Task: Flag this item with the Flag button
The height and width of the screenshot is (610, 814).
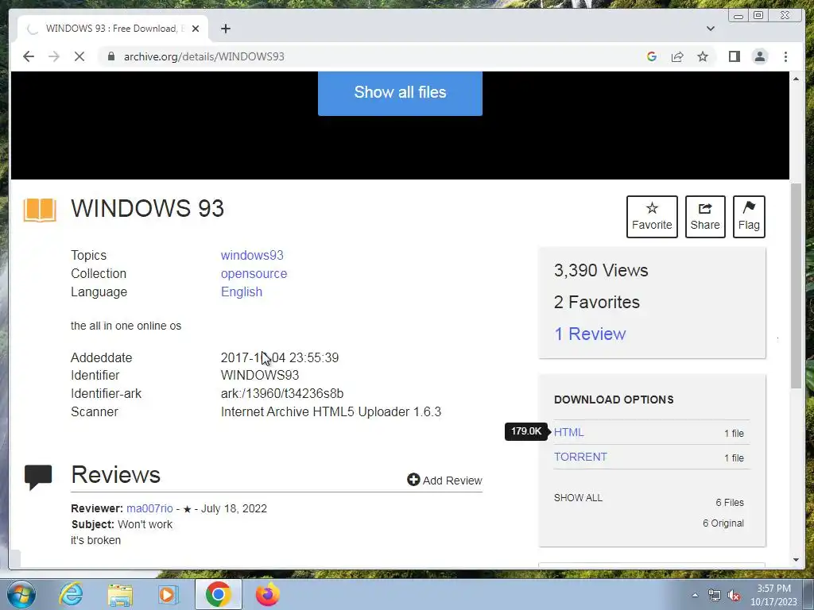Action: [x=749, y=217]
